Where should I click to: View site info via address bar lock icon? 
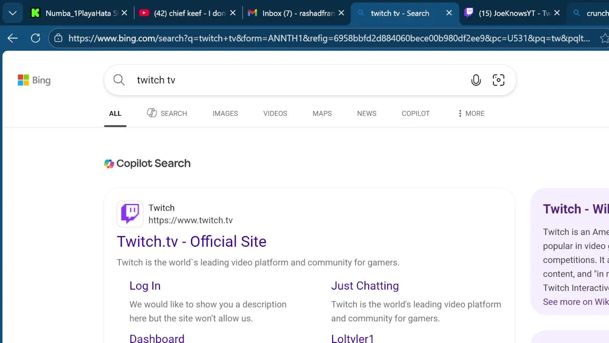point(59,38)
